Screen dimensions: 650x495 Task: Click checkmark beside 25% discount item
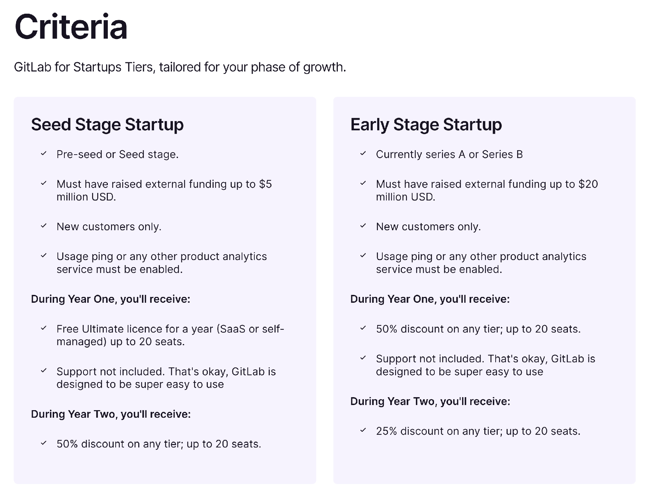(363, 430)
